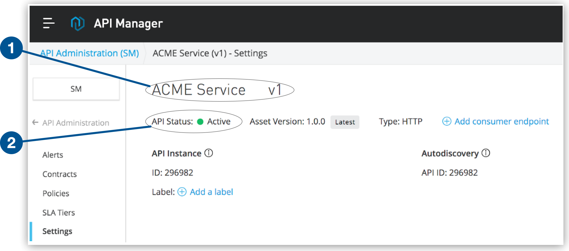Click the Latest version badge
Image resolution: width=569 pixels, height=251 pixels.
345,122
